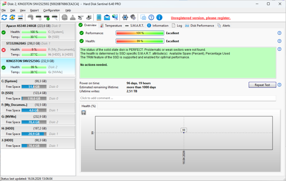Viewport: 286px width, 181px height.
Task: Switch to the Temperature tab
Action: pos(111,25)
